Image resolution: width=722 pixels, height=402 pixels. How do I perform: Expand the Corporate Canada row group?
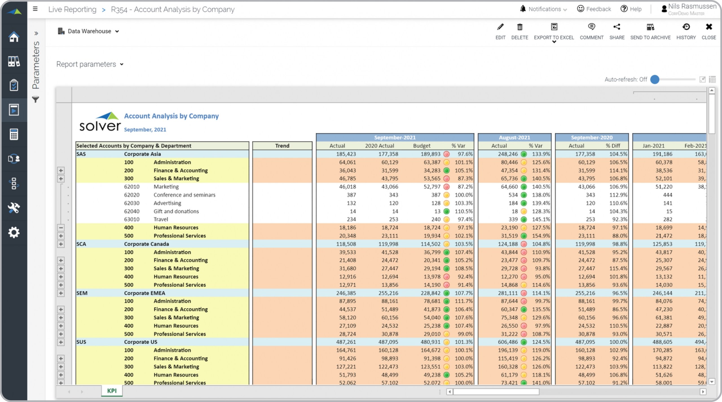[x=61, y=244]
